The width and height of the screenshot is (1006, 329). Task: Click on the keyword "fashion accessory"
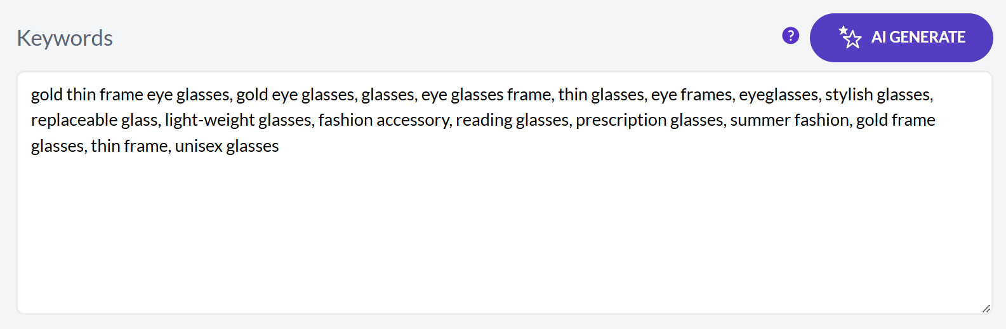383,120
